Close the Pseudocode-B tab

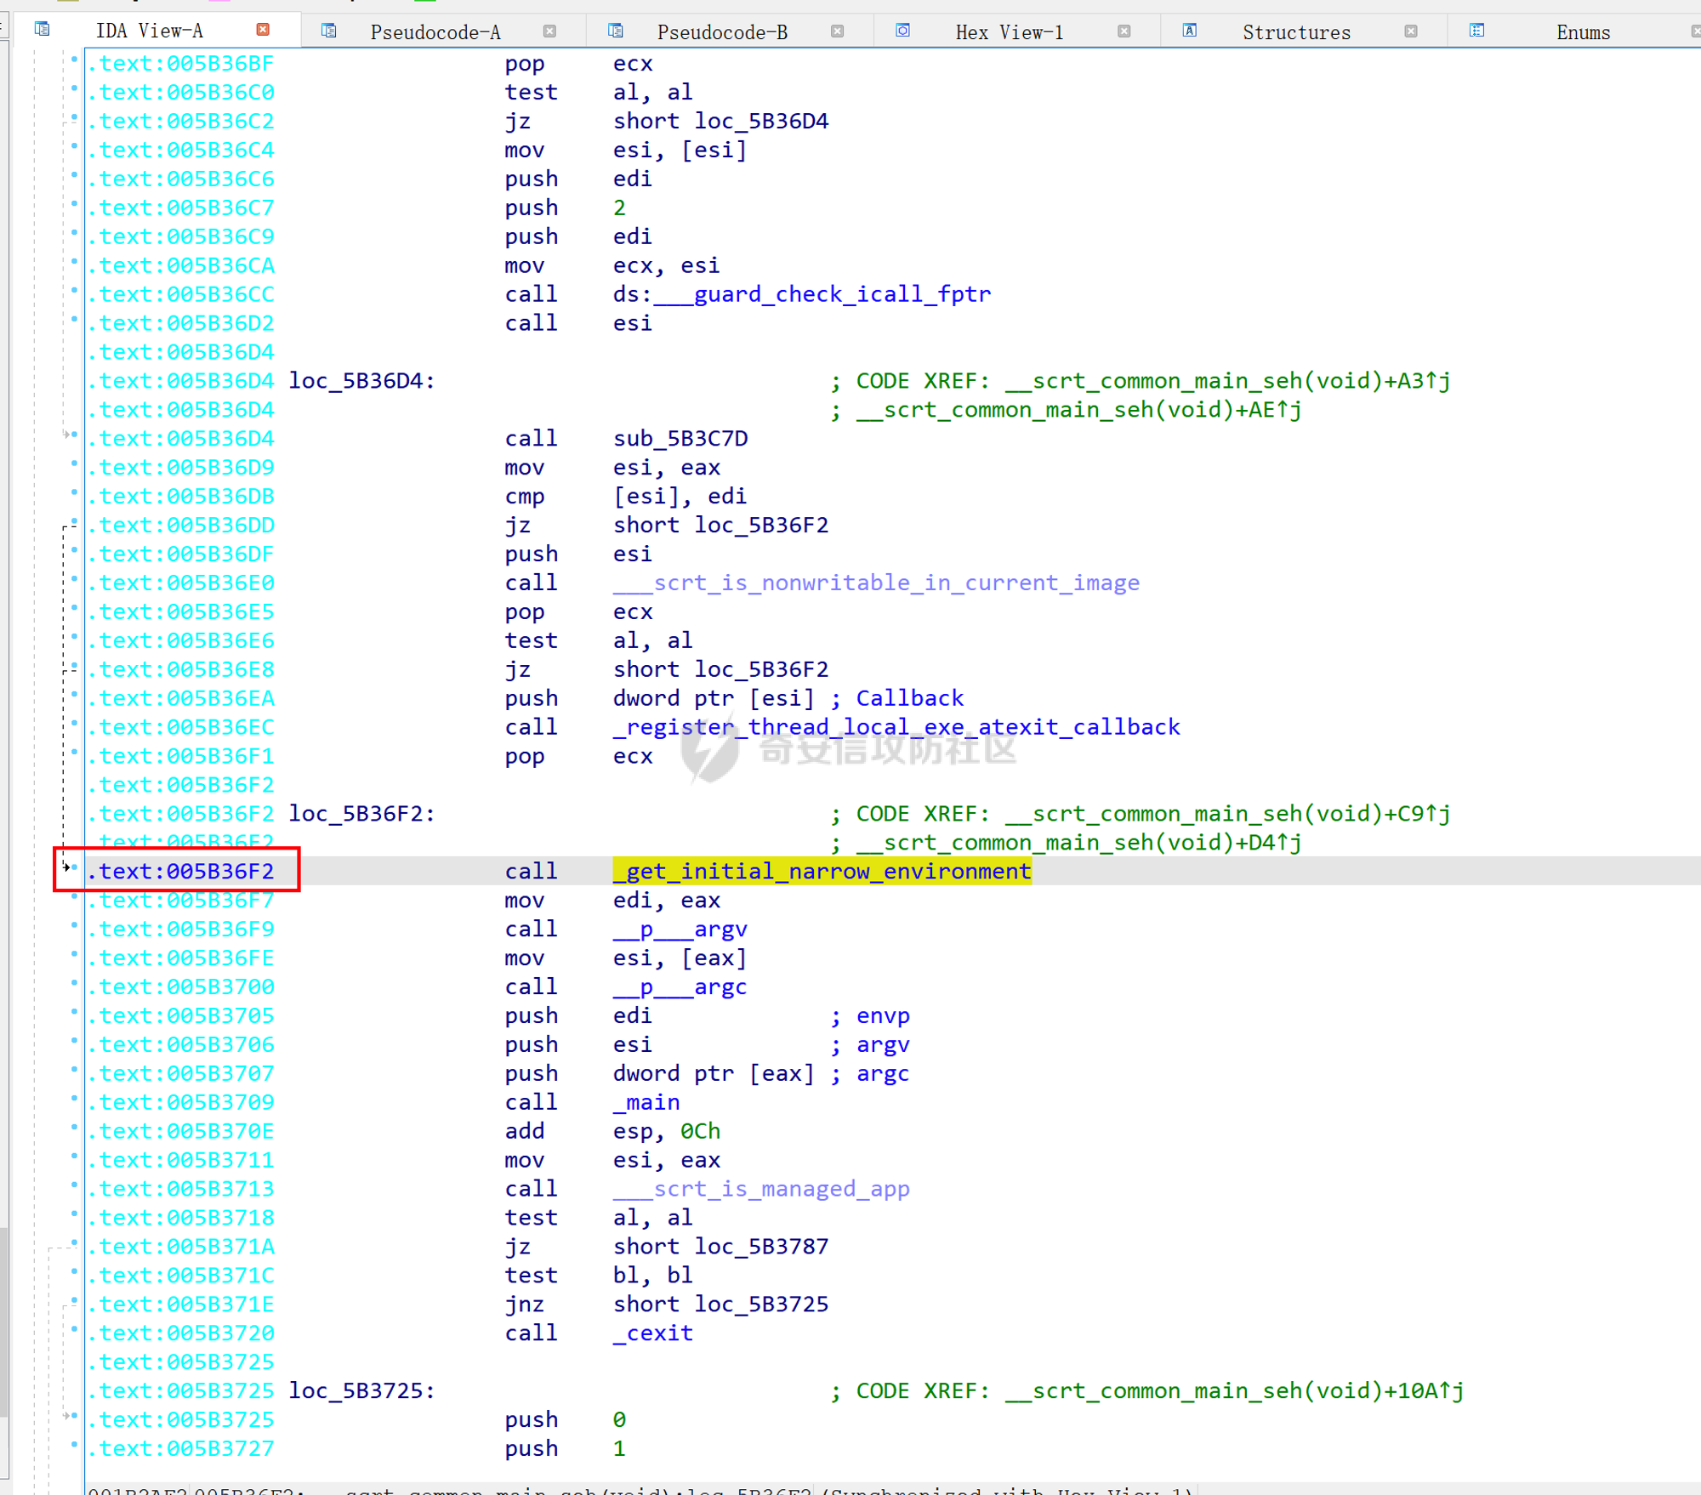click(837, 31)
